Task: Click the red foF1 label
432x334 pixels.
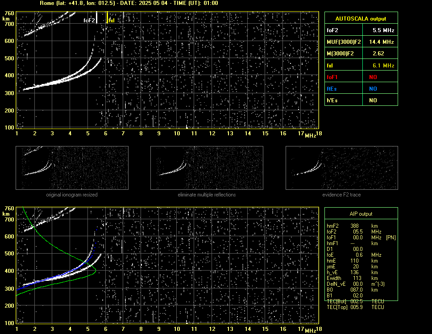Action: [x=332, y=77]
